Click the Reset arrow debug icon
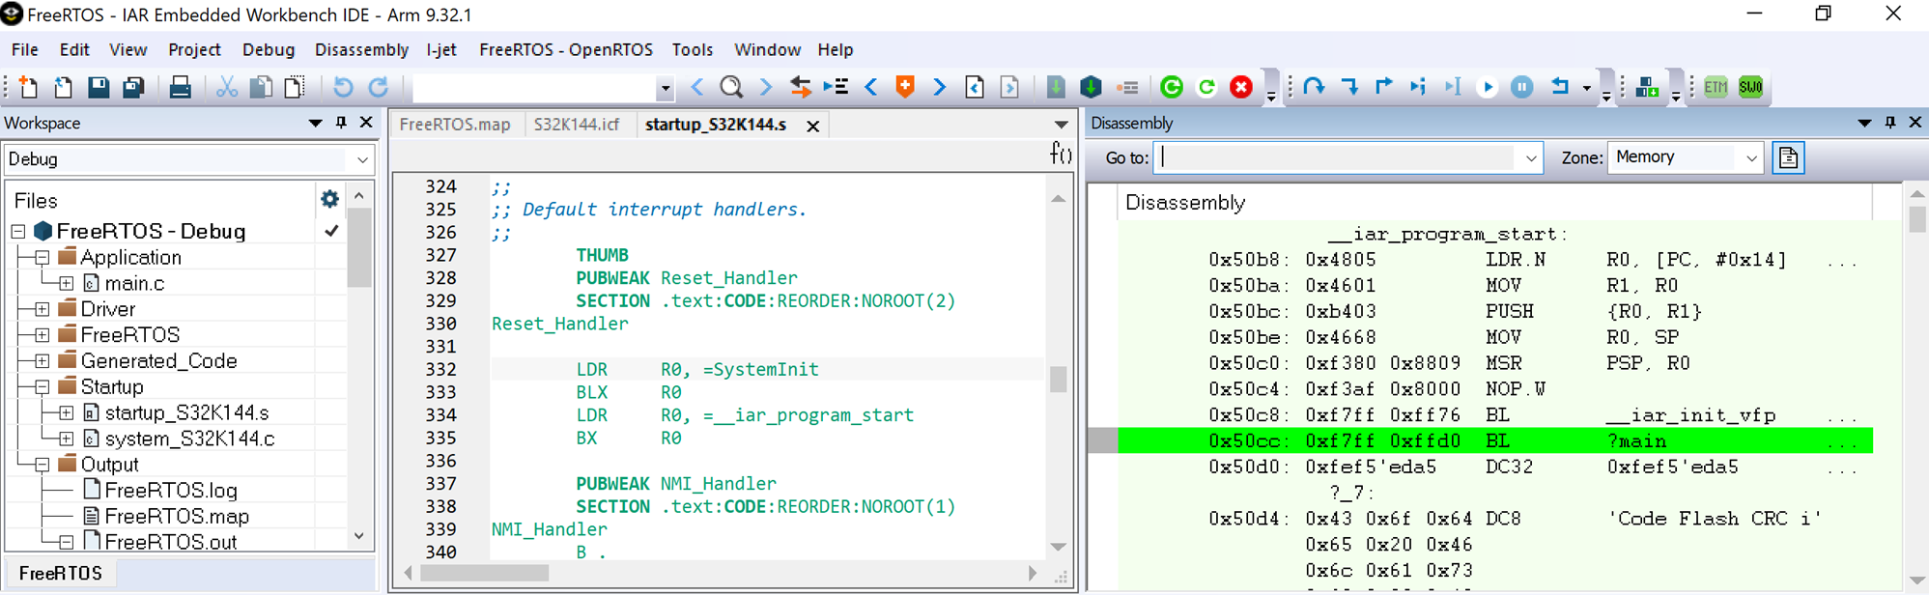The image size is (1929, 595). point(1559,87)
